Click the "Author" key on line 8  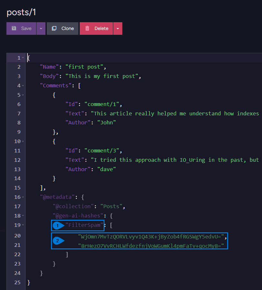pyautogui.click(x=78, y=123)
